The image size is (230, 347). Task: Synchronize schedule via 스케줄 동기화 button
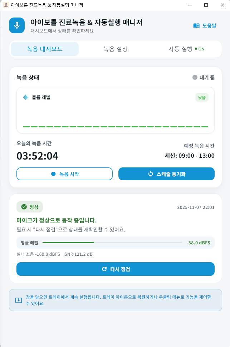coord(166,174)
